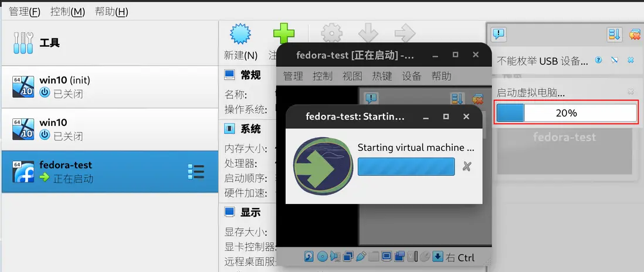
Task: Open the tools wrench icon
Action: (23, 43)
